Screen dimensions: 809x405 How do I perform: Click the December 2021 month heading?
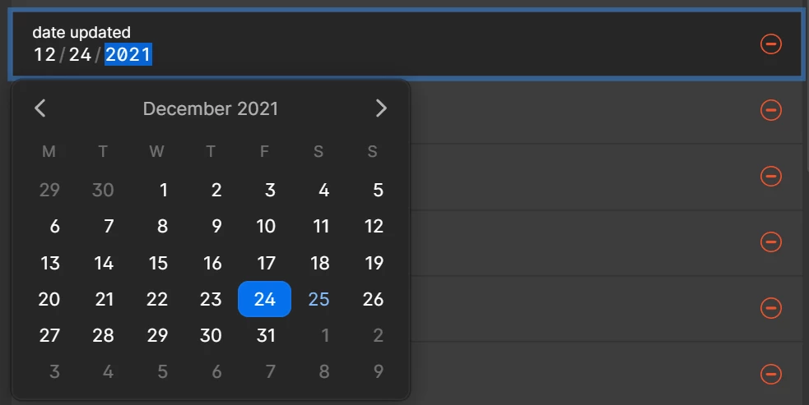[x=211, y=108]
